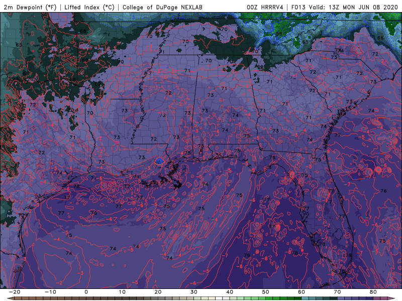Click the '80' label on the color scale

[x=373, y=292]
